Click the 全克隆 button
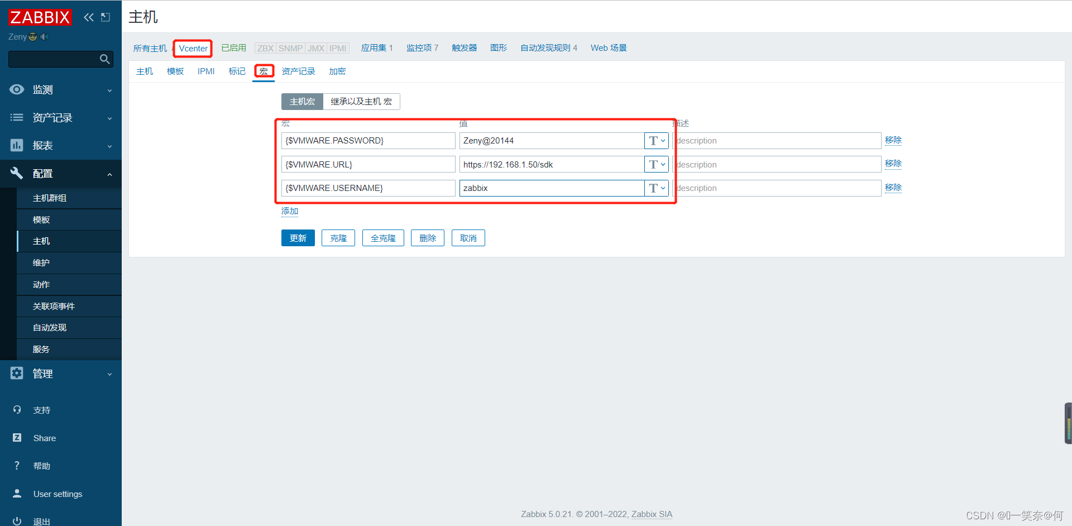The width and height of the screenshot is (1072, 526). coord(383,238)
